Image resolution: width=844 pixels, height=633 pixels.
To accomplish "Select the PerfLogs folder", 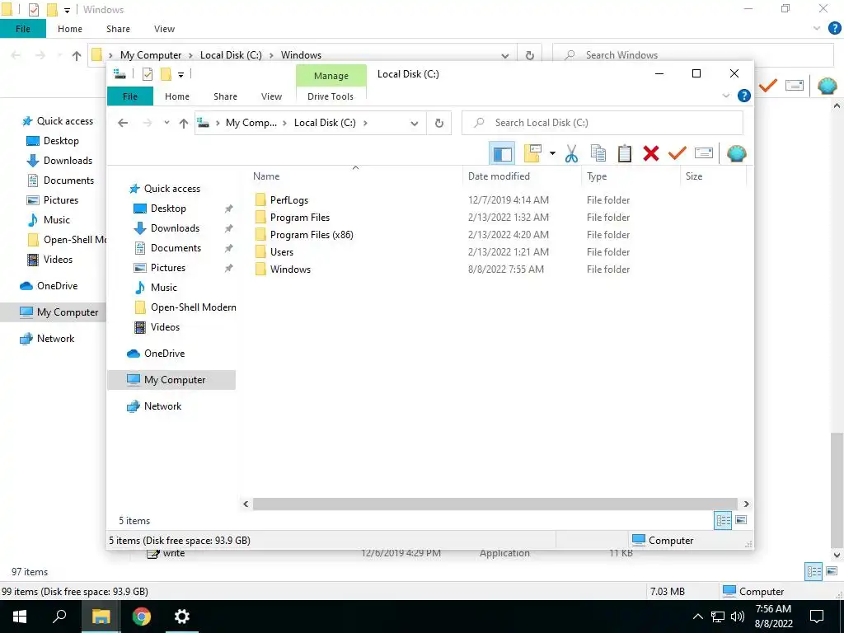I will pos(289,200).
